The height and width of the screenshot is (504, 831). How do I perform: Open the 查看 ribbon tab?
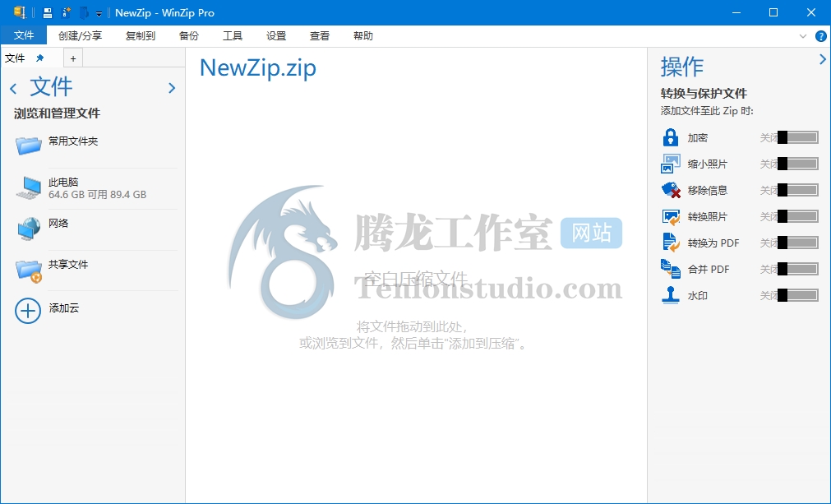pos(319,36)
